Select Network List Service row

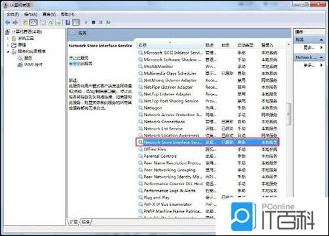pos(208,128)
